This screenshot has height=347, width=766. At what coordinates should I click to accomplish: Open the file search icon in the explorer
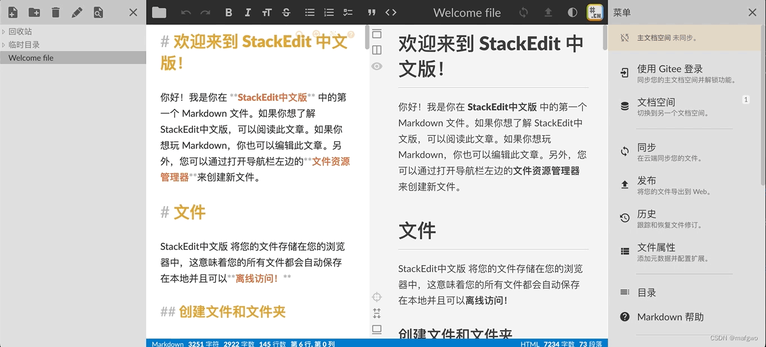coord(98,12)
